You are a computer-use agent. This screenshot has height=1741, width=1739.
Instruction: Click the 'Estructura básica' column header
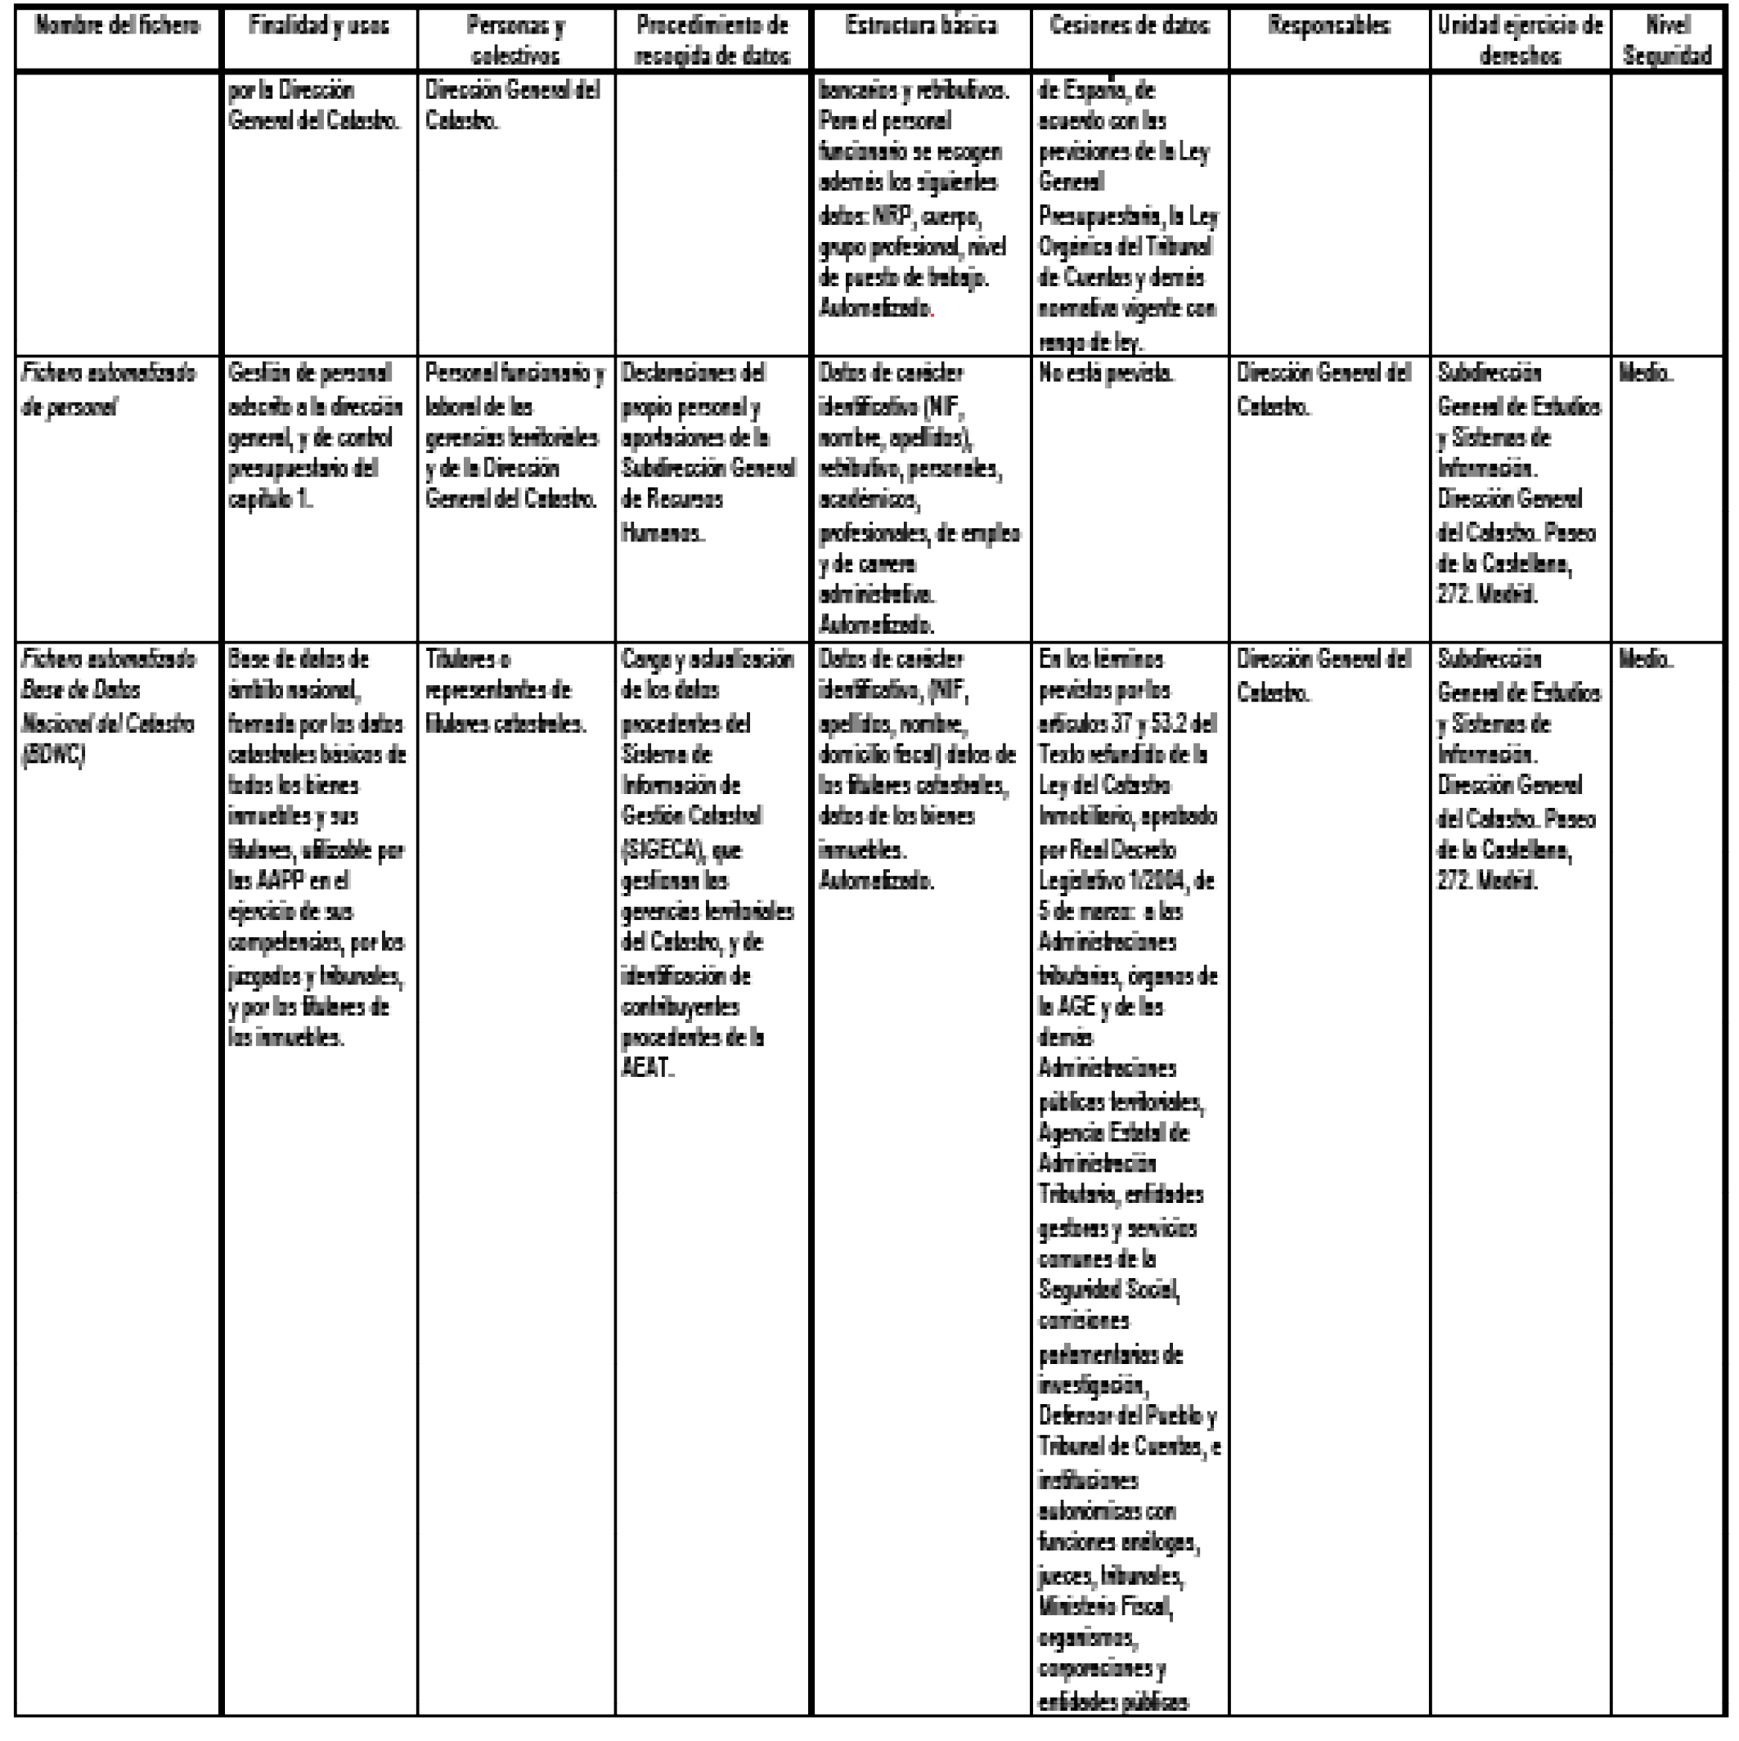921,38
